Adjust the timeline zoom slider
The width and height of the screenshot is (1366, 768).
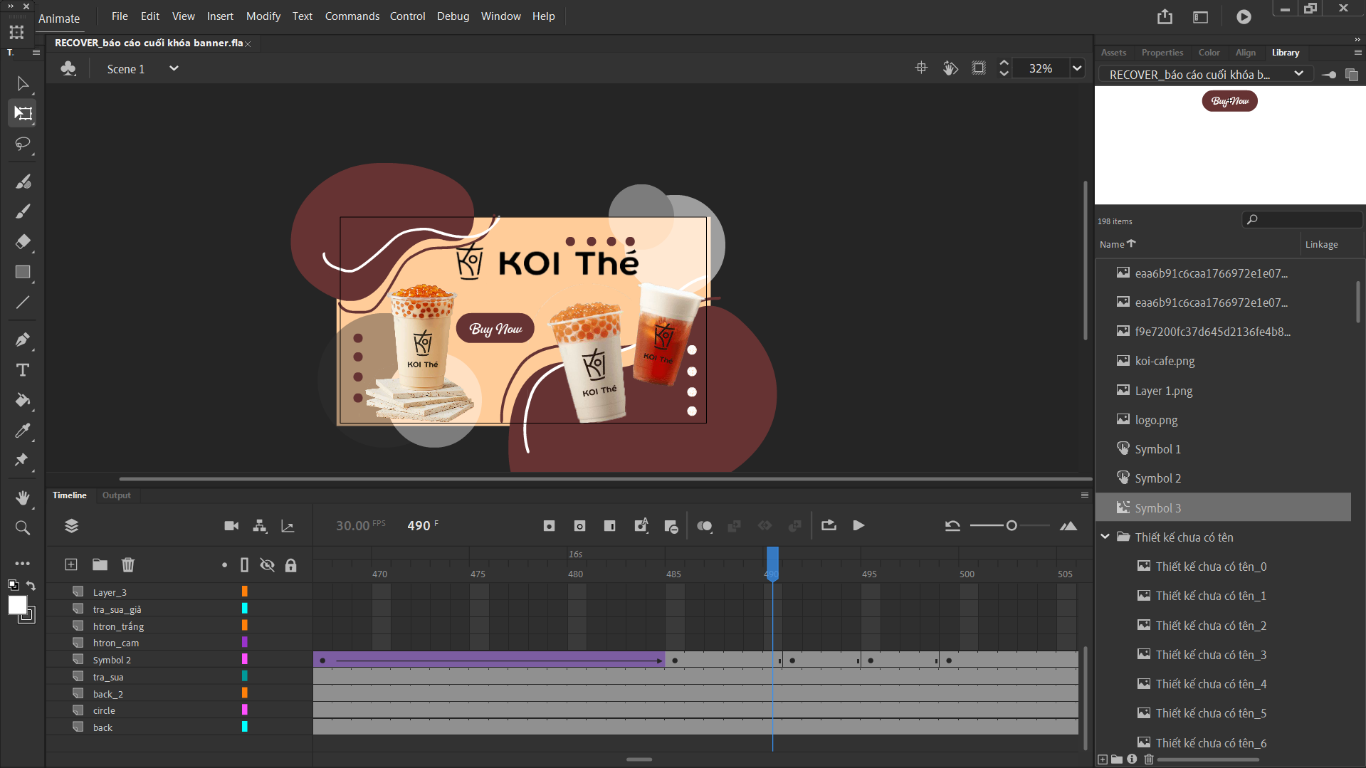click(x=1011, y=525)
